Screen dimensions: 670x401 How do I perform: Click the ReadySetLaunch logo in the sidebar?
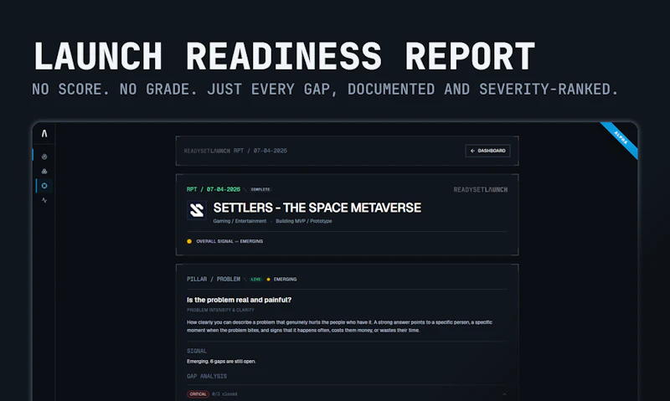pyautogui.click(x=44, y=134)
